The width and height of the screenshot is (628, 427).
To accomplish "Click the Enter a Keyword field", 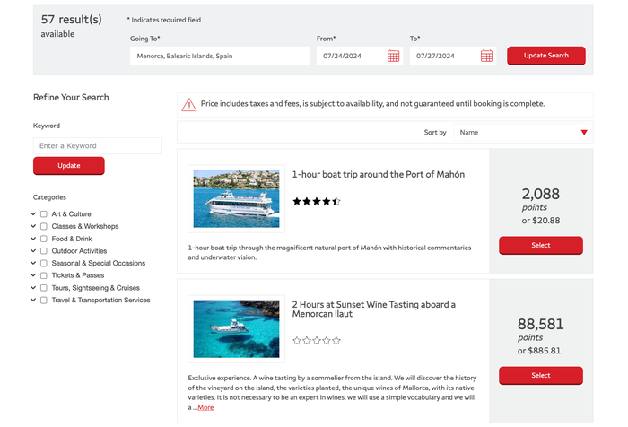I will point(98,146).
